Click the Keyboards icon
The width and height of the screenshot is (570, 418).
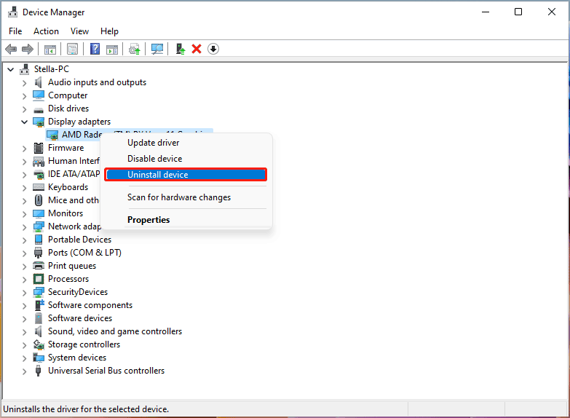[x=39, y=187]
